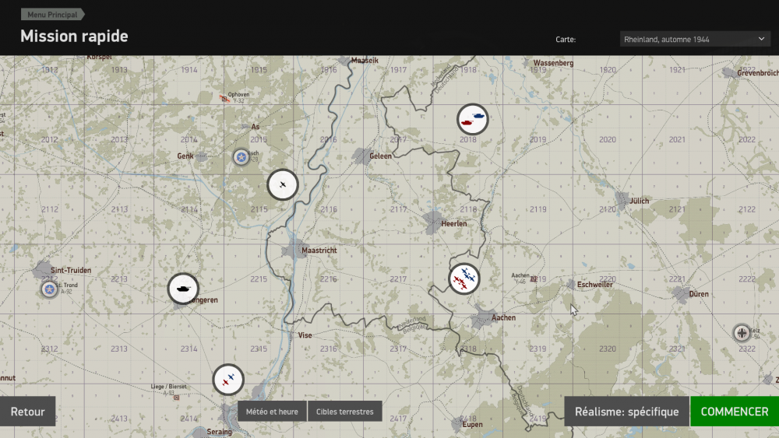
Task: Click the Liege / Bierset A-93 airfield symbol
Action: tap(176, 398)
